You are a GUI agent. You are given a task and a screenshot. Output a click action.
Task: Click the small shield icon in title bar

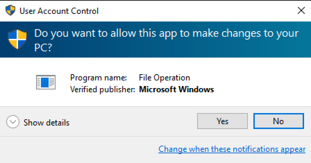pyautogui.click(x=11, y=11)
